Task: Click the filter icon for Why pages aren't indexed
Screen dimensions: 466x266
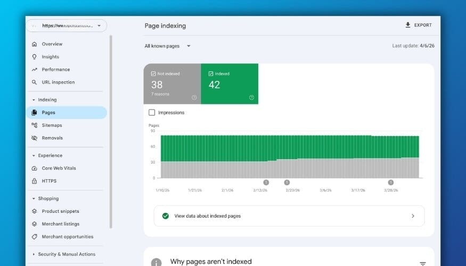Action: click(x=423, y=264)
